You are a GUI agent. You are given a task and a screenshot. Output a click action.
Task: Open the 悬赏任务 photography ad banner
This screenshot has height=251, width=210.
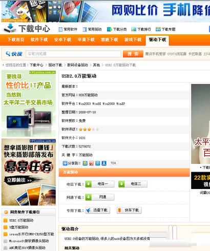pos(29,172)
